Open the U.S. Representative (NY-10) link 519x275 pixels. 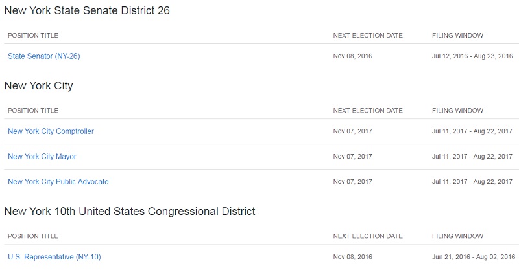pos(54,257)
